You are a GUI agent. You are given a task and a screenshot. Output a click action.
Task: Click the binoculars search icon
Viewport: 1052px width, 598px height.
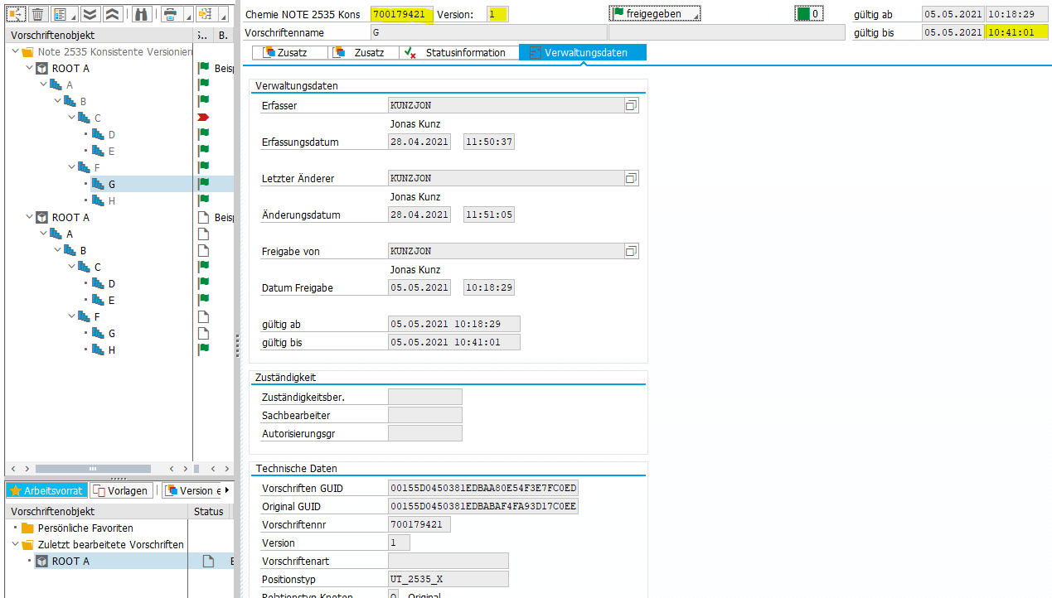(x=141, y=14)
